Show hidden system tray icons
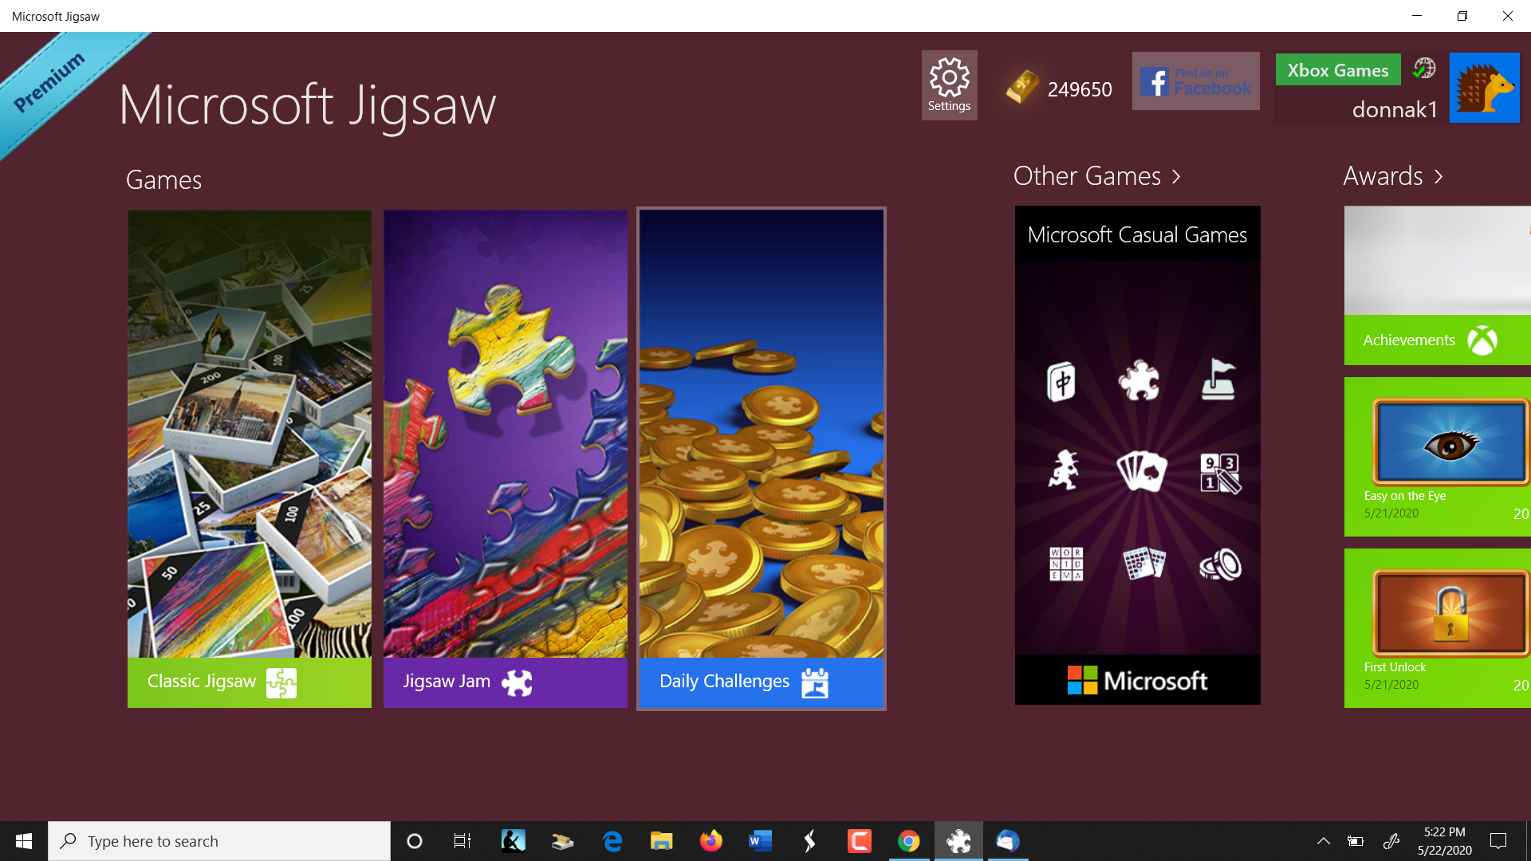Viewport: 1531px width, 861px height. pyautogui.click(x=1323, y=841)
